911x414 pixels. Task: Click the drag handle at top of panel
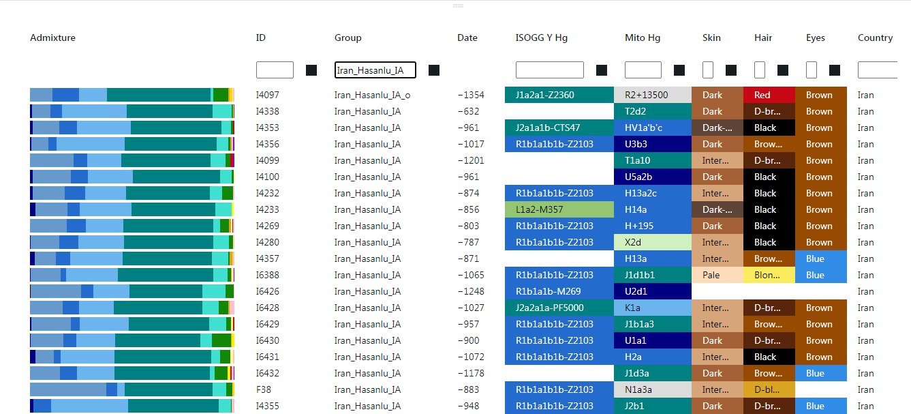459,5
